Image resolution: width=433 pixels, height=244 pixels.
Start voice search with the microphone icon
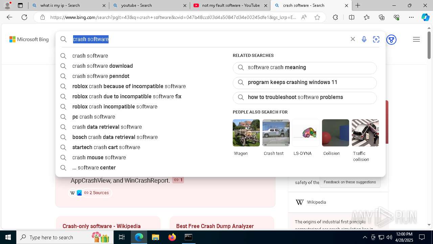[364, 39]
